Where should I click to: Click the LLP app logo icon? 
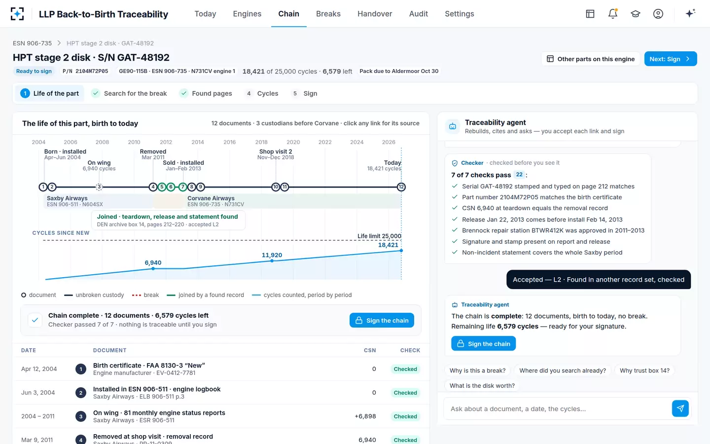click(x=17, y=14)
